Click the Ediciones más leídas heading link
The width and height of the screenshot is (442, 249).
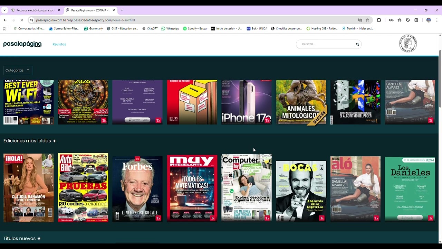[29, 141]
